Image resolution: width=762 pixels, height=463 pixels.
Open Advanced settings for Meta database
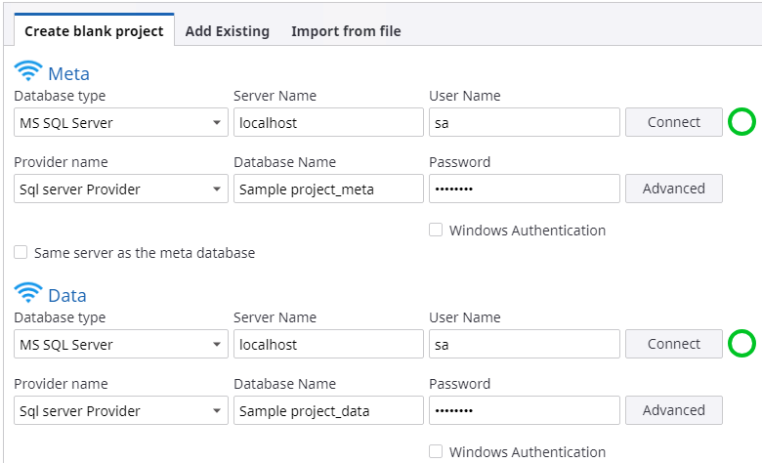click(x=673, y=189)
